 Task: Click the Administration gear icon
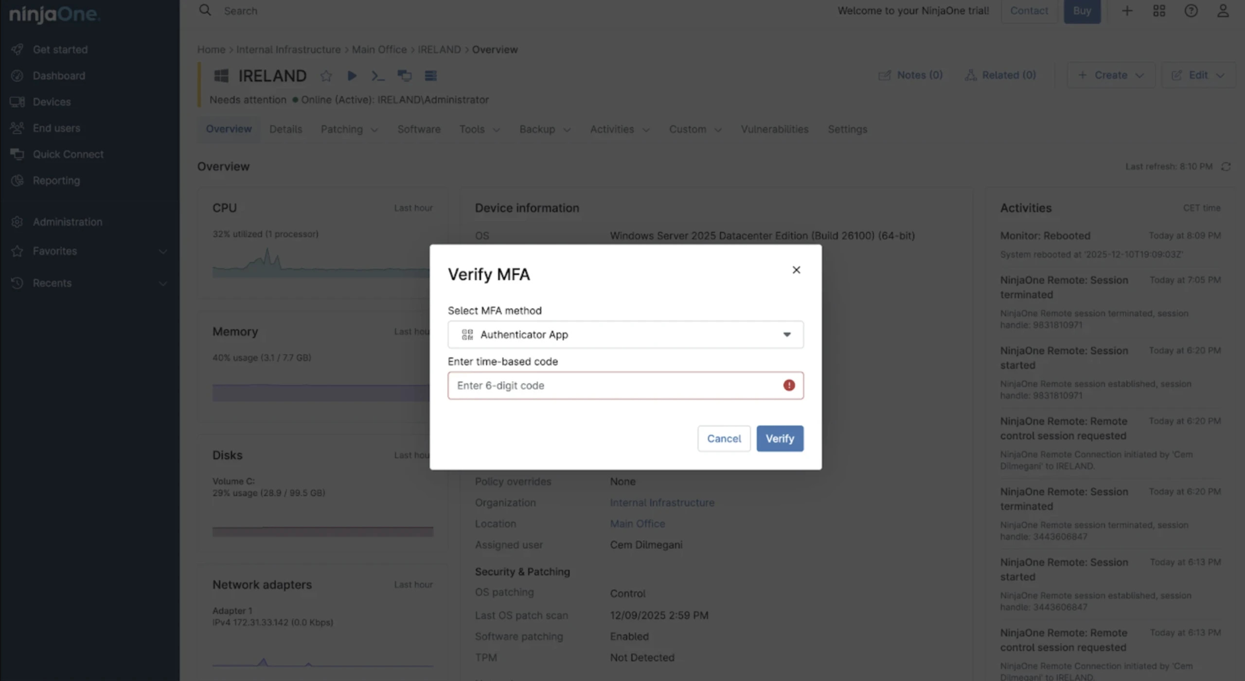[x=17, y=222]
